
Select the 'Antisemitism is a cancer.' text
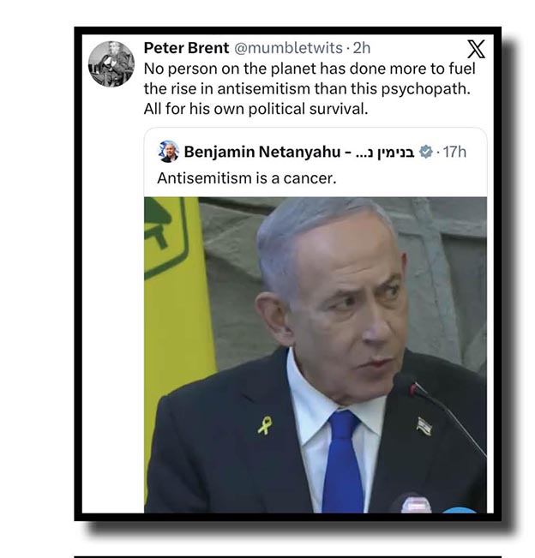[247, 178]
